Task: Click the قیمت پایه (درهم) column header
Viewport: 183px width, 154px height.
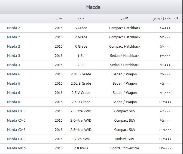Action: point(165,19)
